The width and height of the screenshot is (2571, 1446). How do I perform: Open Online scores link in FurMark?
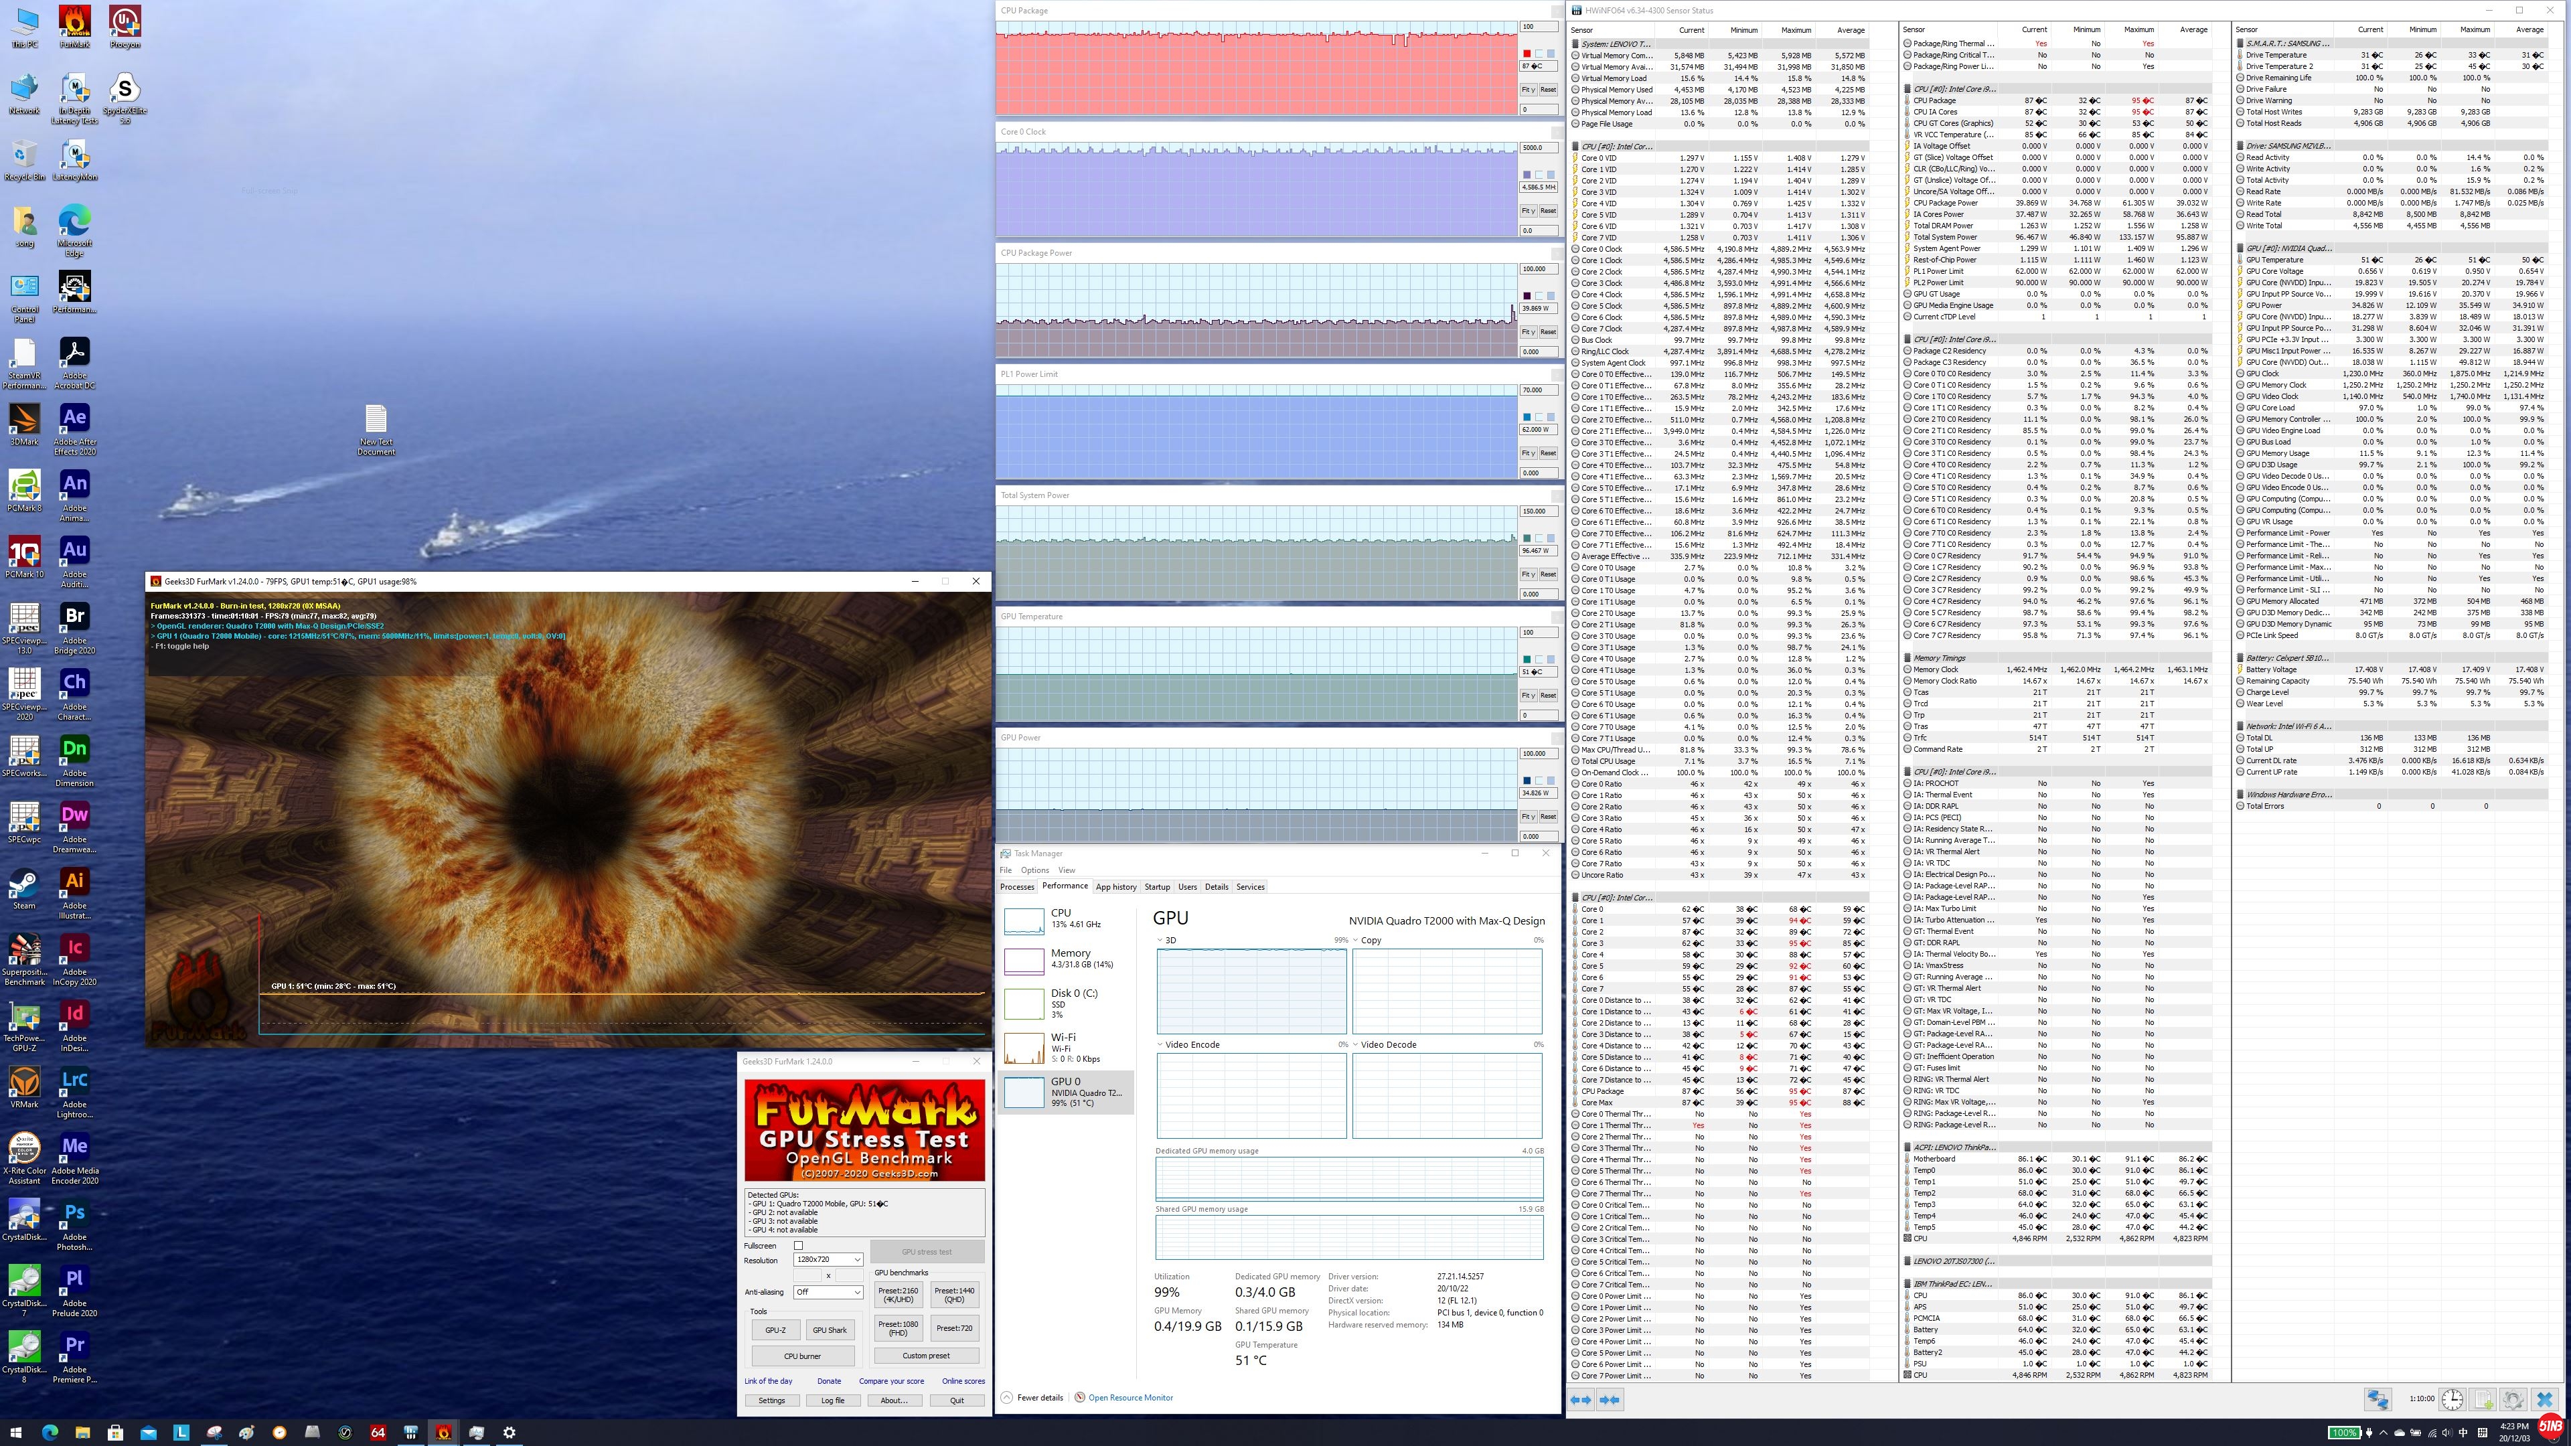pos(963,1381)
